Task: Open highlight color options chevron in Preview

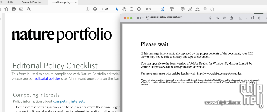Action: pos(246,18)
